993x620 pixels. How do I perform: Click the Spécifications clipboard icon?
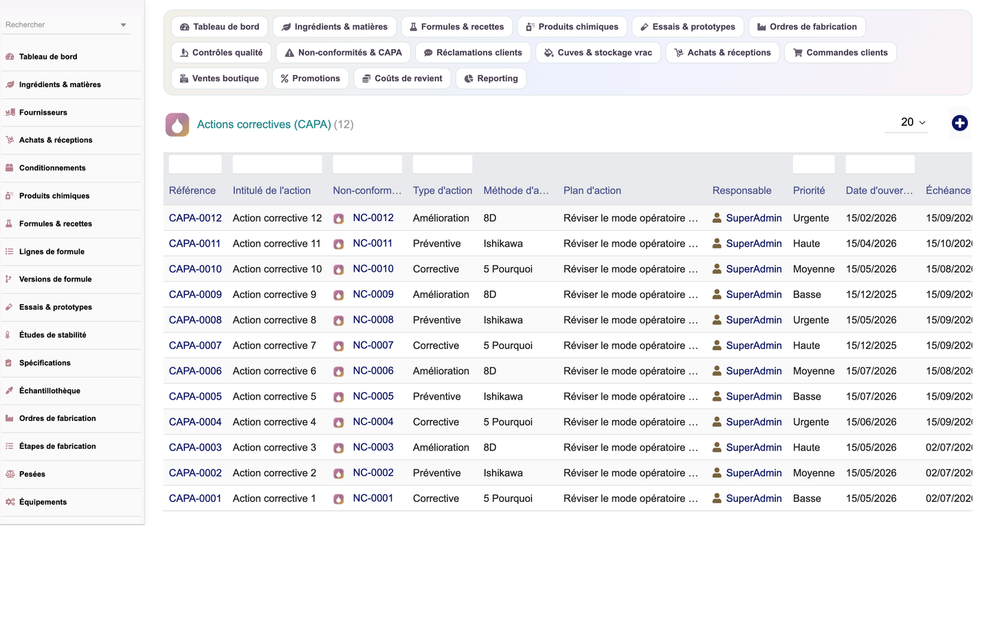[x=8, y=363]
